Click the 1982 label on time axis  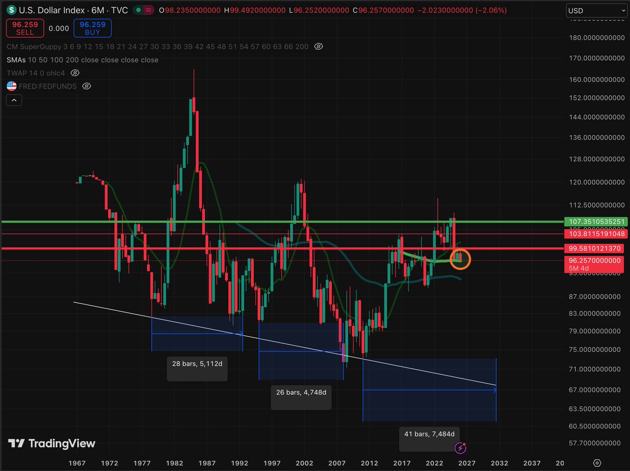(x=175, y=463)
